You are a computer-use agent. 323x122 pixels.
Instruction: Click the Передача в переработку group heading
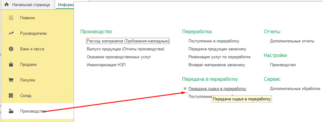(210, 79)
